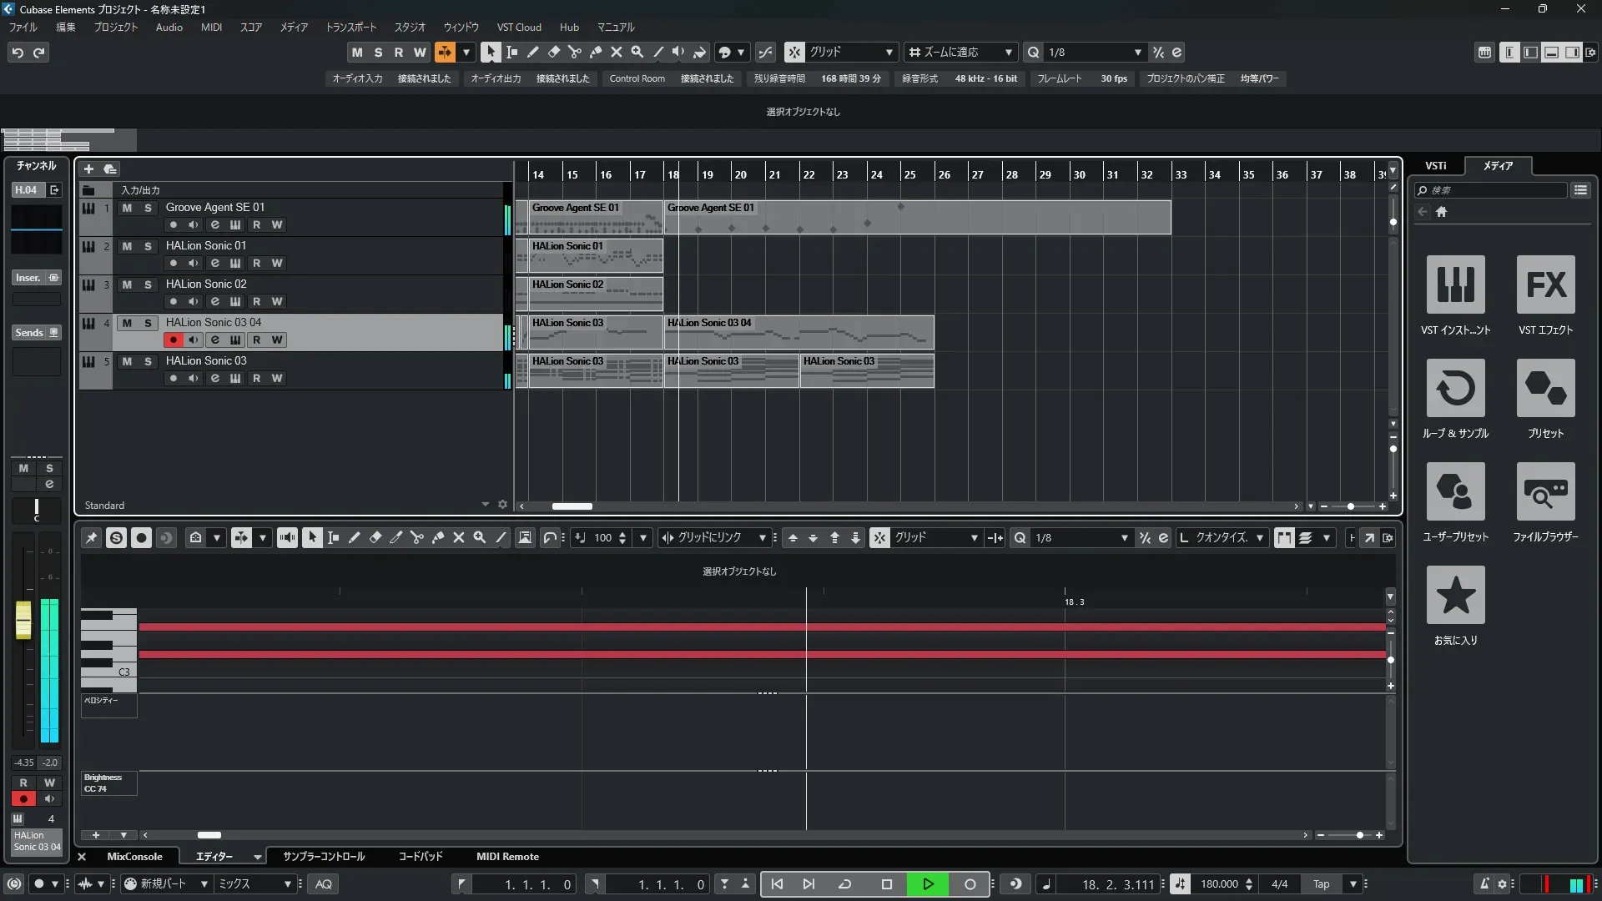The image size is (1602, 901).
Task: Disable record enable on HALion Sonic 03 04
Action: [173, 340]
